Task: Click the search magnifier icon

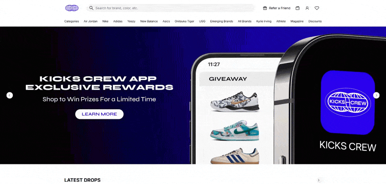Action: (91, 8)
